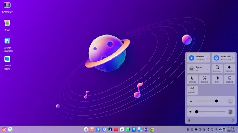Open the Computer desktop icon

pos(7,6)
